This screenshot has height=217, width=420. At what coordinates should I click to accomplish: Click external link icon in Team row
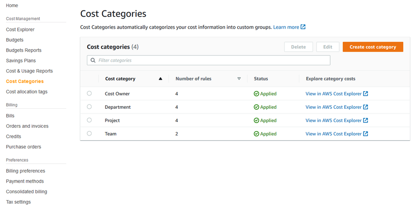366,134
